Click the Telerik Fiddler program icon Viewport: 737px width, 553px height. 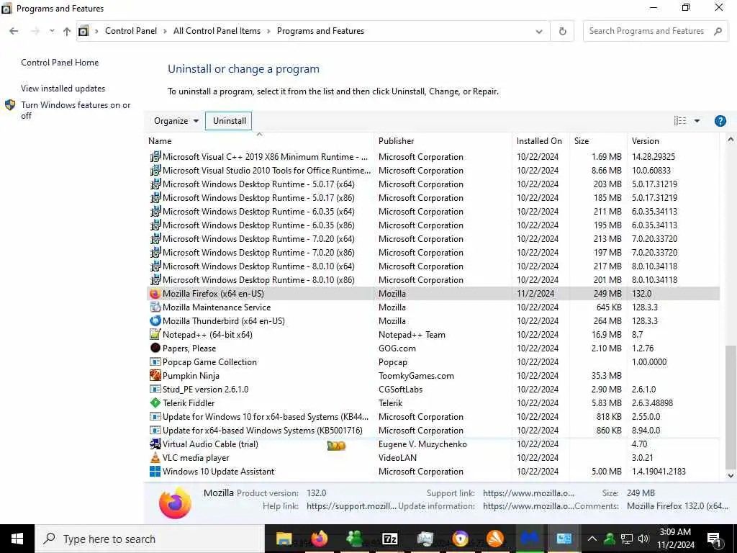pos(155,403)
